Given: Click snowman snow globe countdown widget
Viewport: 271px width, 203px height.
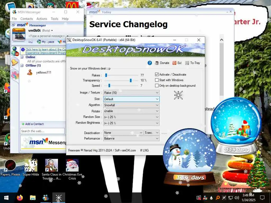Looking at the screenshot, I should pyautogui.click(x=189, y=157).
